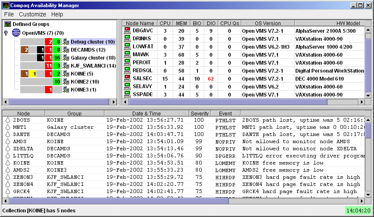Sort by the CPU column header
The image size is (374, 217).
coord(165,24)
